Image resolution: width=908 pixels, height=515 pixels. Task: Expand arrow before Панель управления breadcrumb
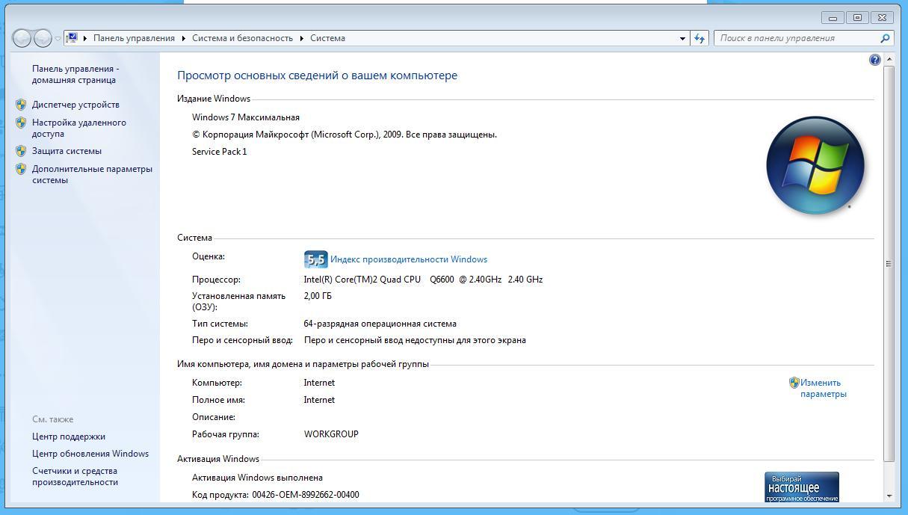pyautogui.click(x=85, y=38)
